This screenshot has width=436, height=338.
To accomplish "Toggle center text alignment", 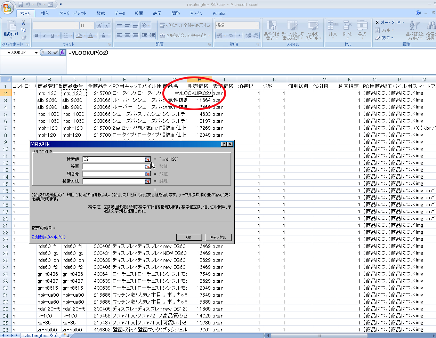I will pos(127,35).
